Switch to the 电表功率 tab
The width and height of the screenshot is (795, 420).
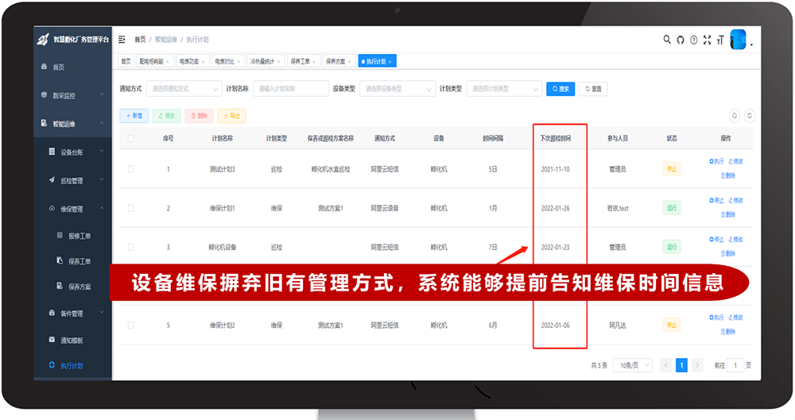coord(191,61)
